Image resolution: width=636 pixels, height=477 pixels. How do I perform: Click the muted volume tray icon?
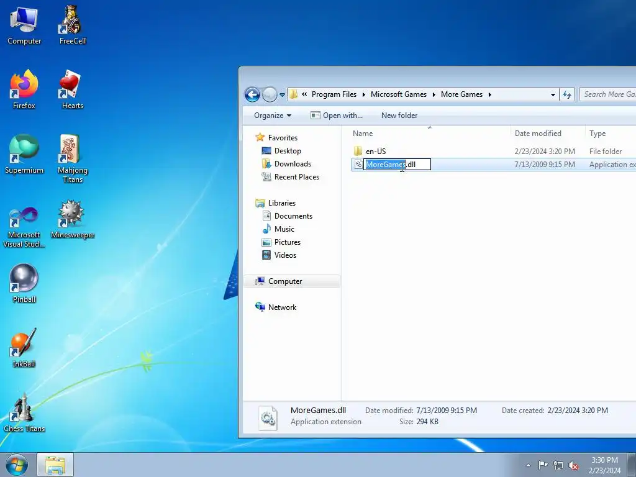tap(573, 466)
